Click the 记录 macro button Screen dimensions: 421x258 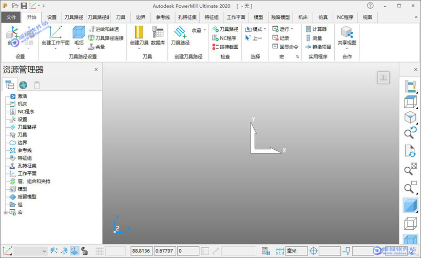[280, 38]
